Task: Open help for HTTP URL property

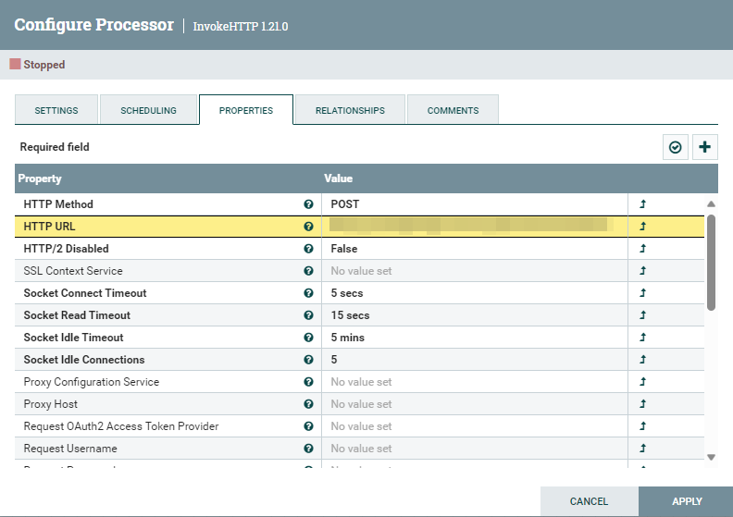Action: click(x=308, y=227)
